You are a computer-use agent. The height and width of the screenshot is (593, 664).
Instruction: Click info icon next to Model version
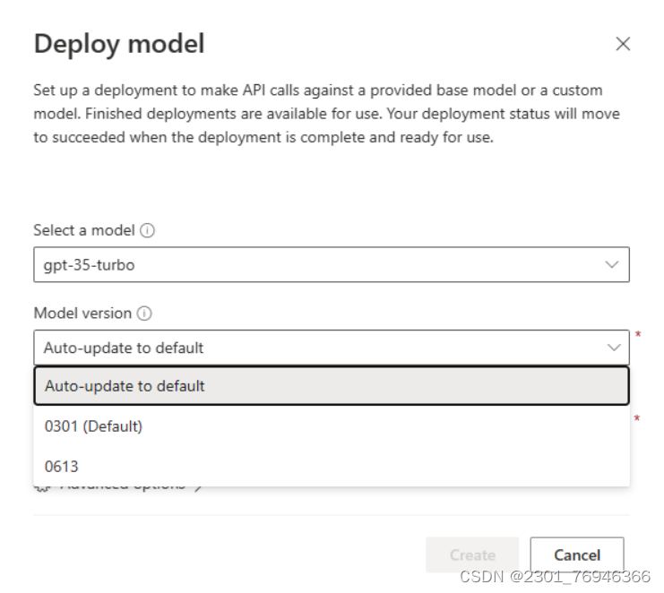coord(144,314)
